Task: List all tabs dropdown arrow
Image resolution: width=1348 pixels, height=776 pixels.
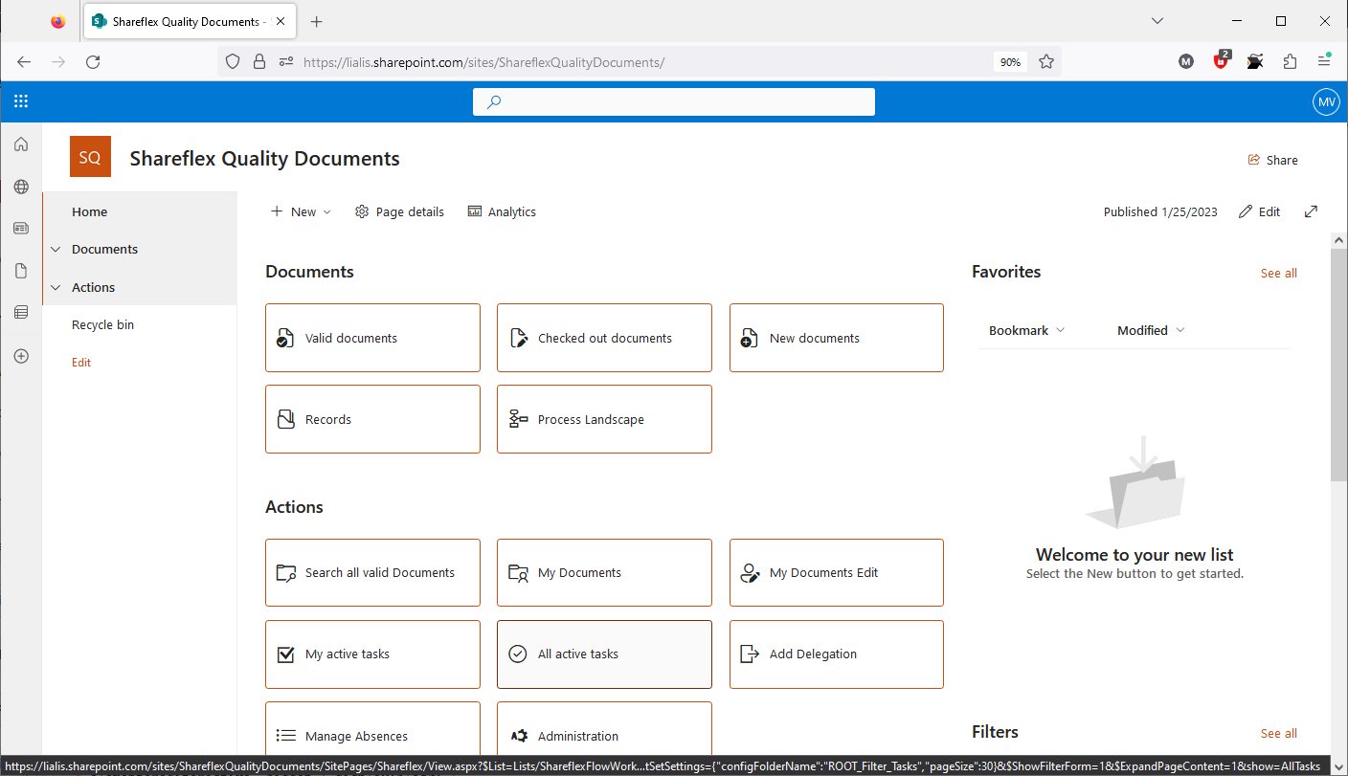Action: pos(1157,21)
